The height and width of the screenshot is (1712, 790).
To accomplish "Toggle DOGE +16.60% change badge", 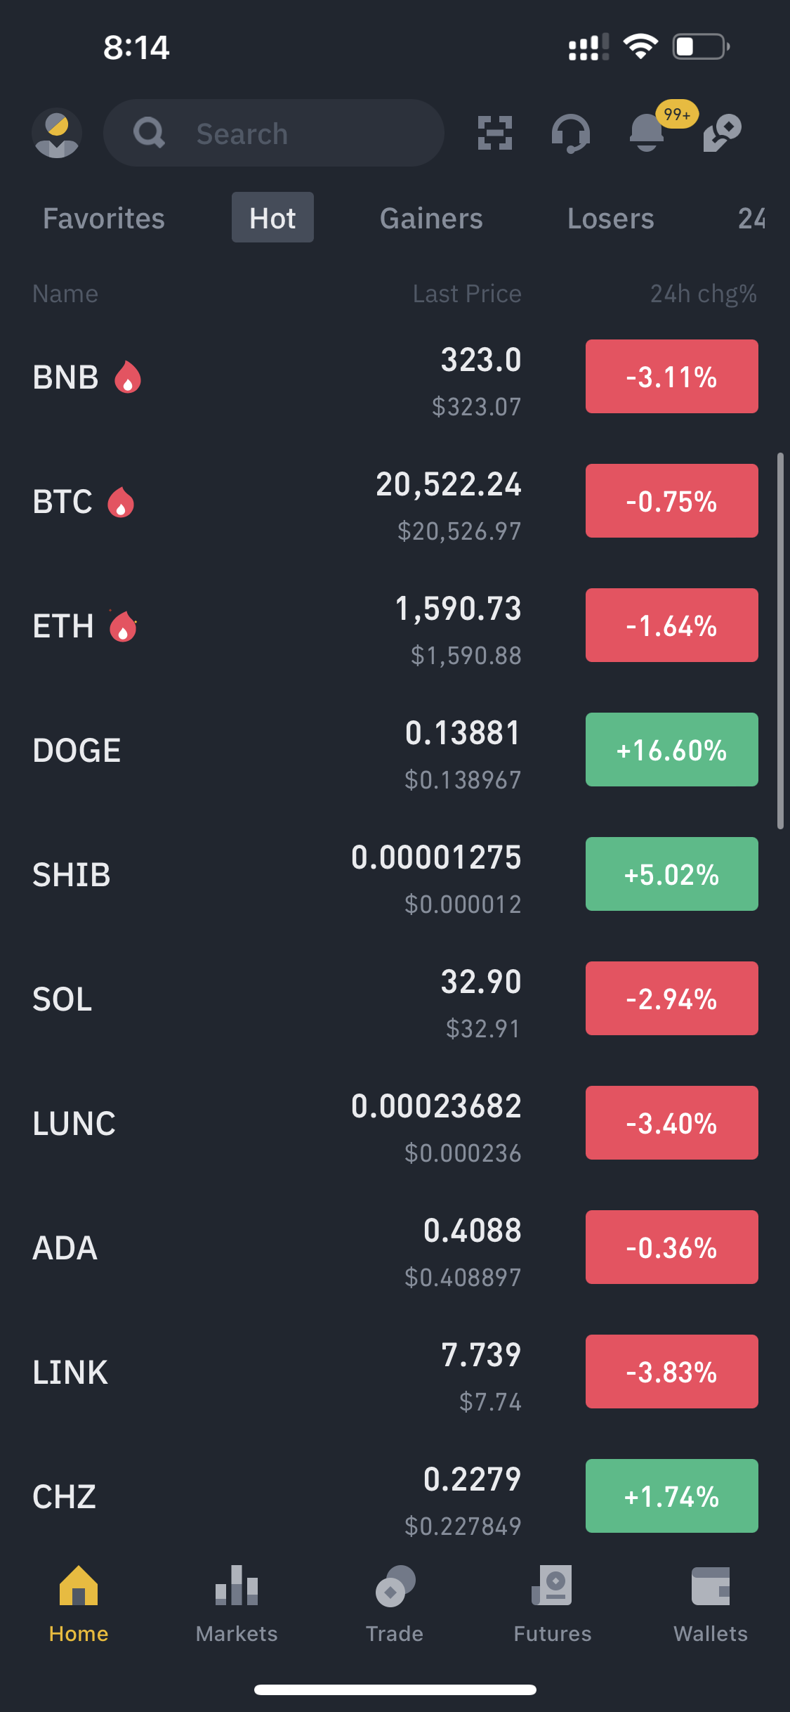I will pos(672,750).
